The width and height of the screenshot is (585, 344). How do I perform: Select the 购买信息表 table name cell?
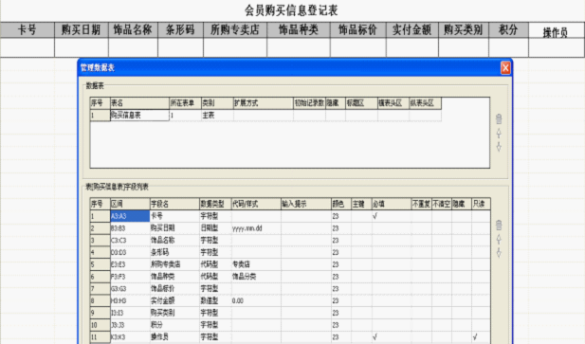click(139, 116)
